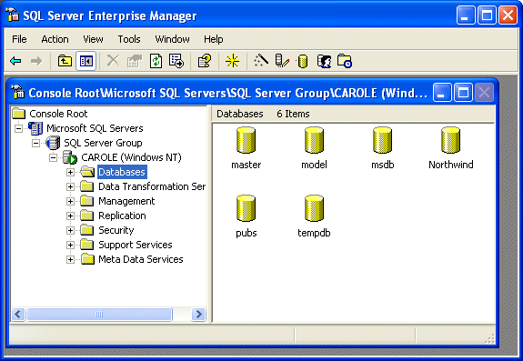
Task: Open the Tools menu
Action: click(x=129, y=39)
